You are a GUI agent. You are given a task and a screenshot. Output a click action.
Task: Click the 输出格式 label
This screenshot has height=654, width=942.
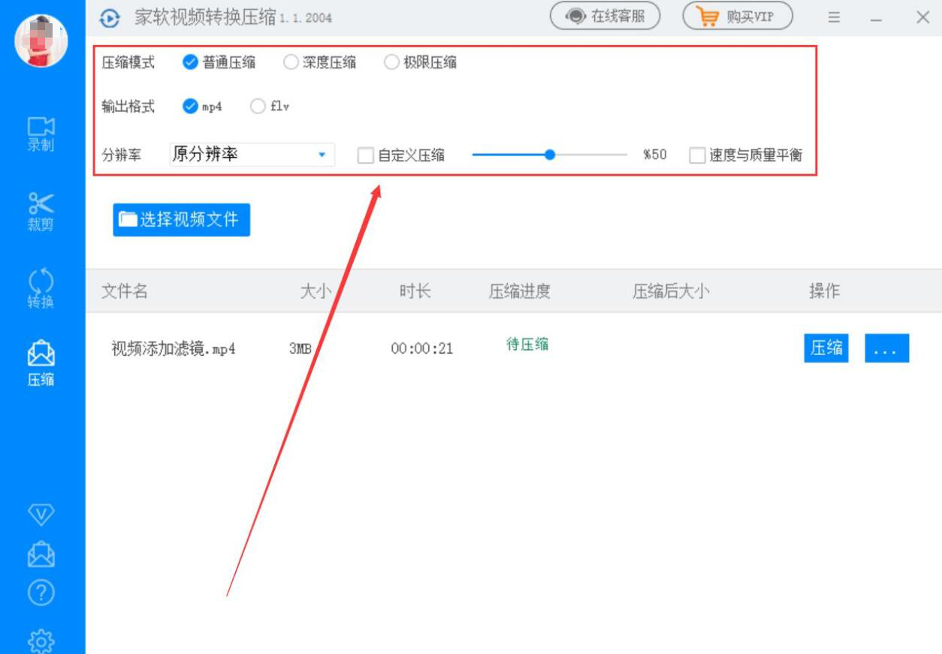click(128, 107)
